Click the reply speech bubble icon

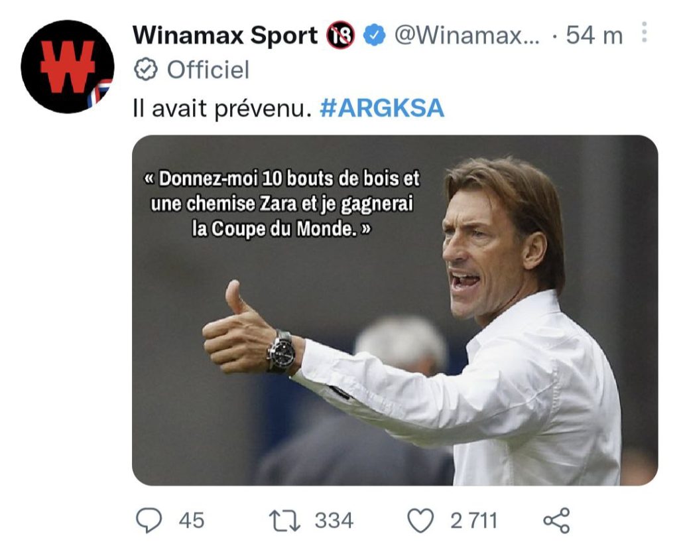[x=149, y=520]
